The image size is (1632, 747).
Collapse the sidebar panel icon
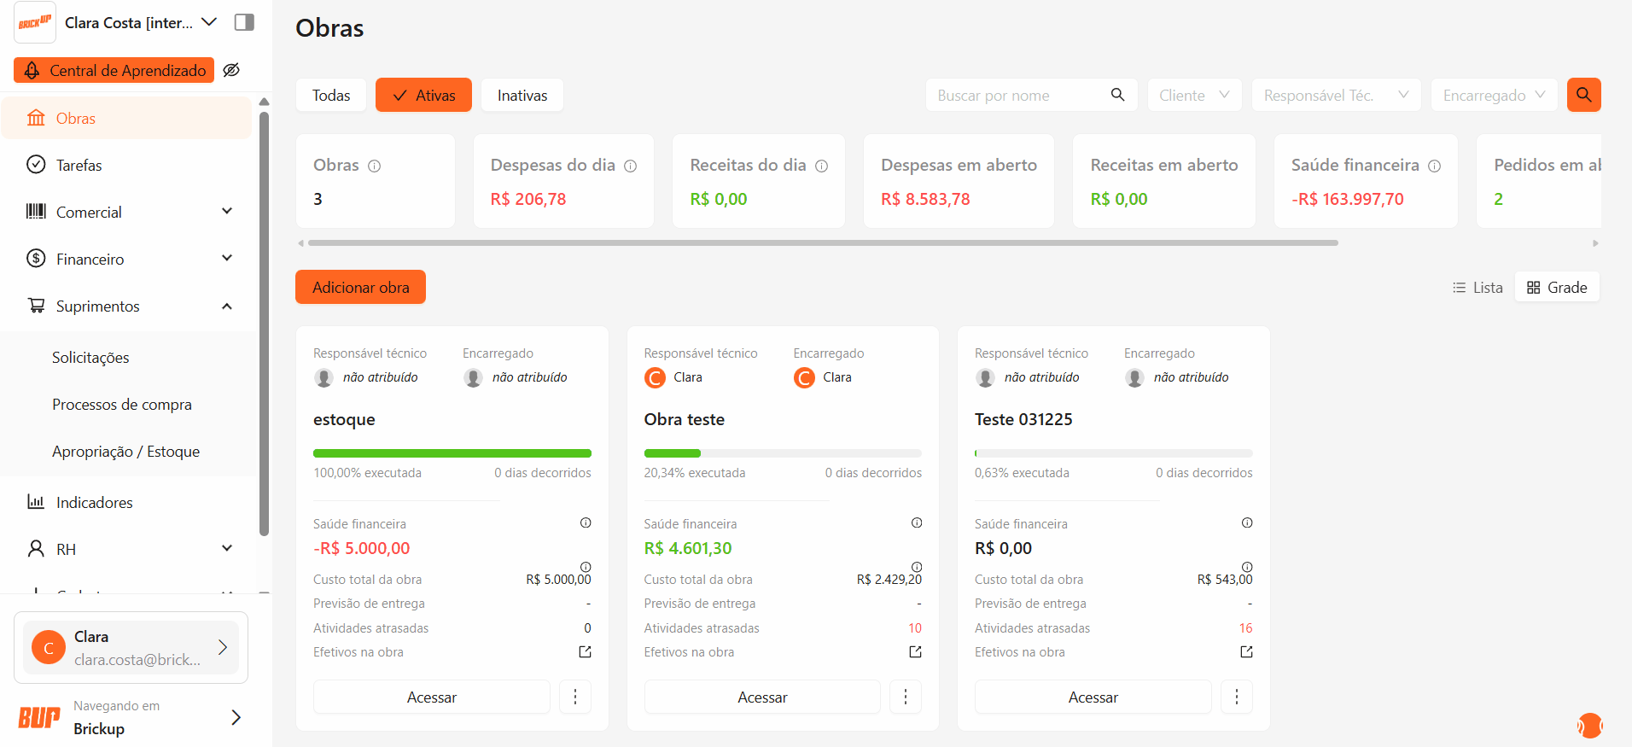244,22
